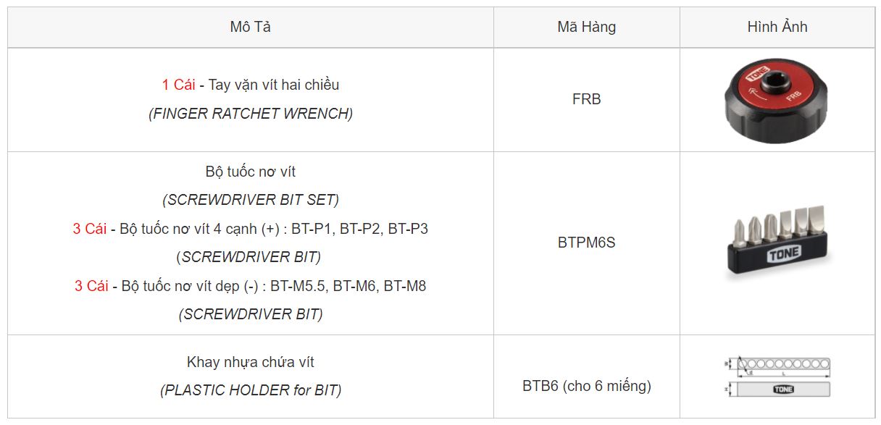Click the "3 Cái" next to 4 cạnh (+)
Viewport: 881px width, 425px height.
click(x=89, y=229)
